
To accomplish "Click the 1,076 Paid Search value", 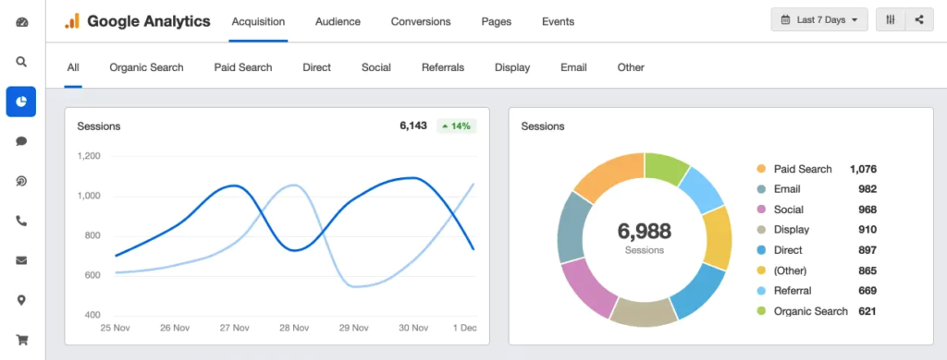I will [863, 170].
